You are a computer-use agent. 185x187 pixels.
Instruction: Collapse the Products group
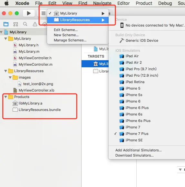click(5, 97)
